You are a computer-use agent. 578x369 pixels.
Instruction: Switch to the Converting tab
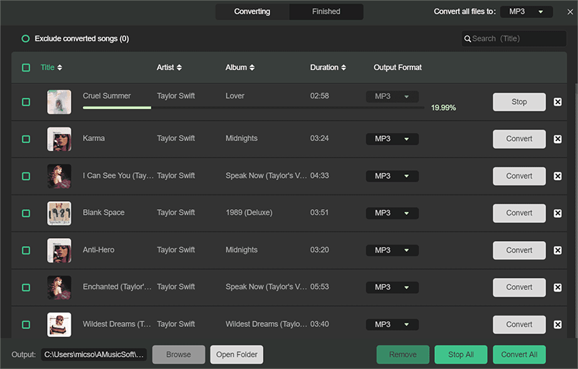tap(252, 12)
